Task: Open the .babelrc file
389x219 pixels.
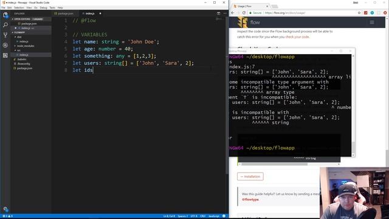Action: click(22, 60)
